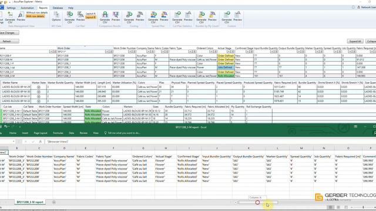The height and width of the screenshot is (211, 376).
Task: Click Excel horizontal scrollbar thumb
Action: (258, 202)
